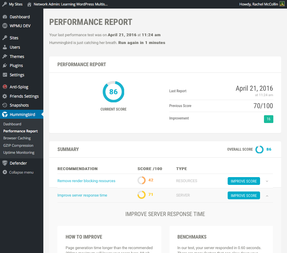Click the My Sites key icon
The width and height of the screenshot is (287, 253).
coord(5,4)
